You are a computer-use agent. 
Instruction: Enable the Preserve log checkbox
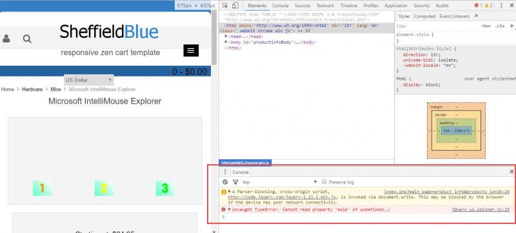coord(324,182)
